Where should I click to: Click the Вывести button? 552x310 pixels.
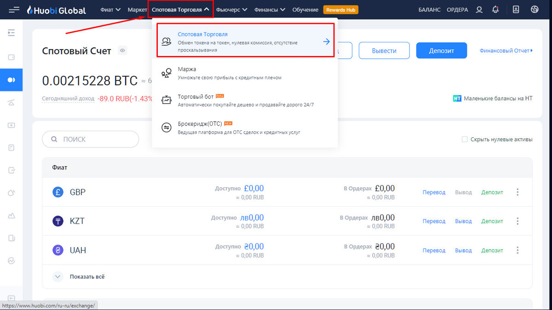384,51
